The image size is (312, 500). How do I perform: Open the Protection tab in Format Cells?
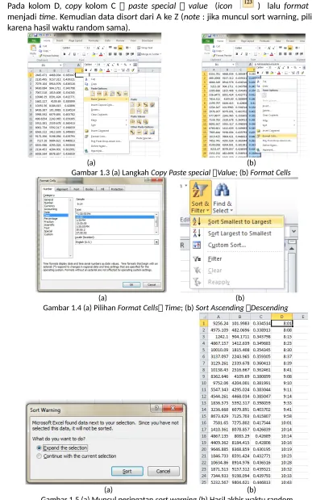117,189
